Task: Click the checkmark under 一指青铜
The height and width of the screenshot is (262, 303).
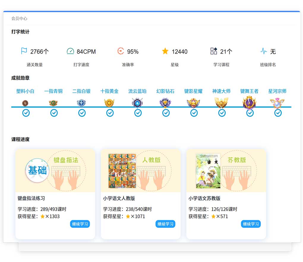Action: 54,113
